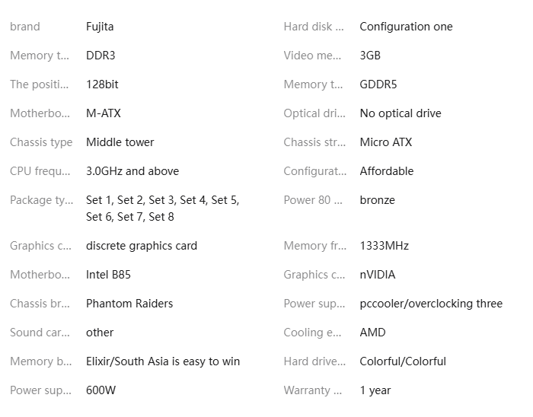Click the pccooler/overclocking three value
This screenshot has width=533, height=417.
431,304
